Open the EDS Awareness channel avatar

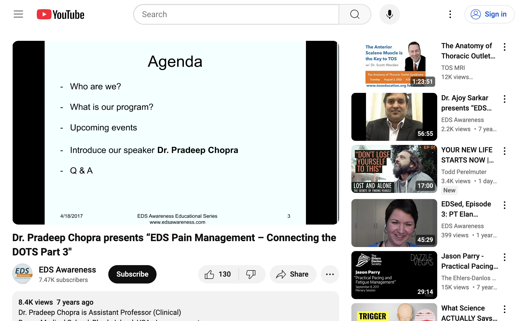tap(22, 274)
